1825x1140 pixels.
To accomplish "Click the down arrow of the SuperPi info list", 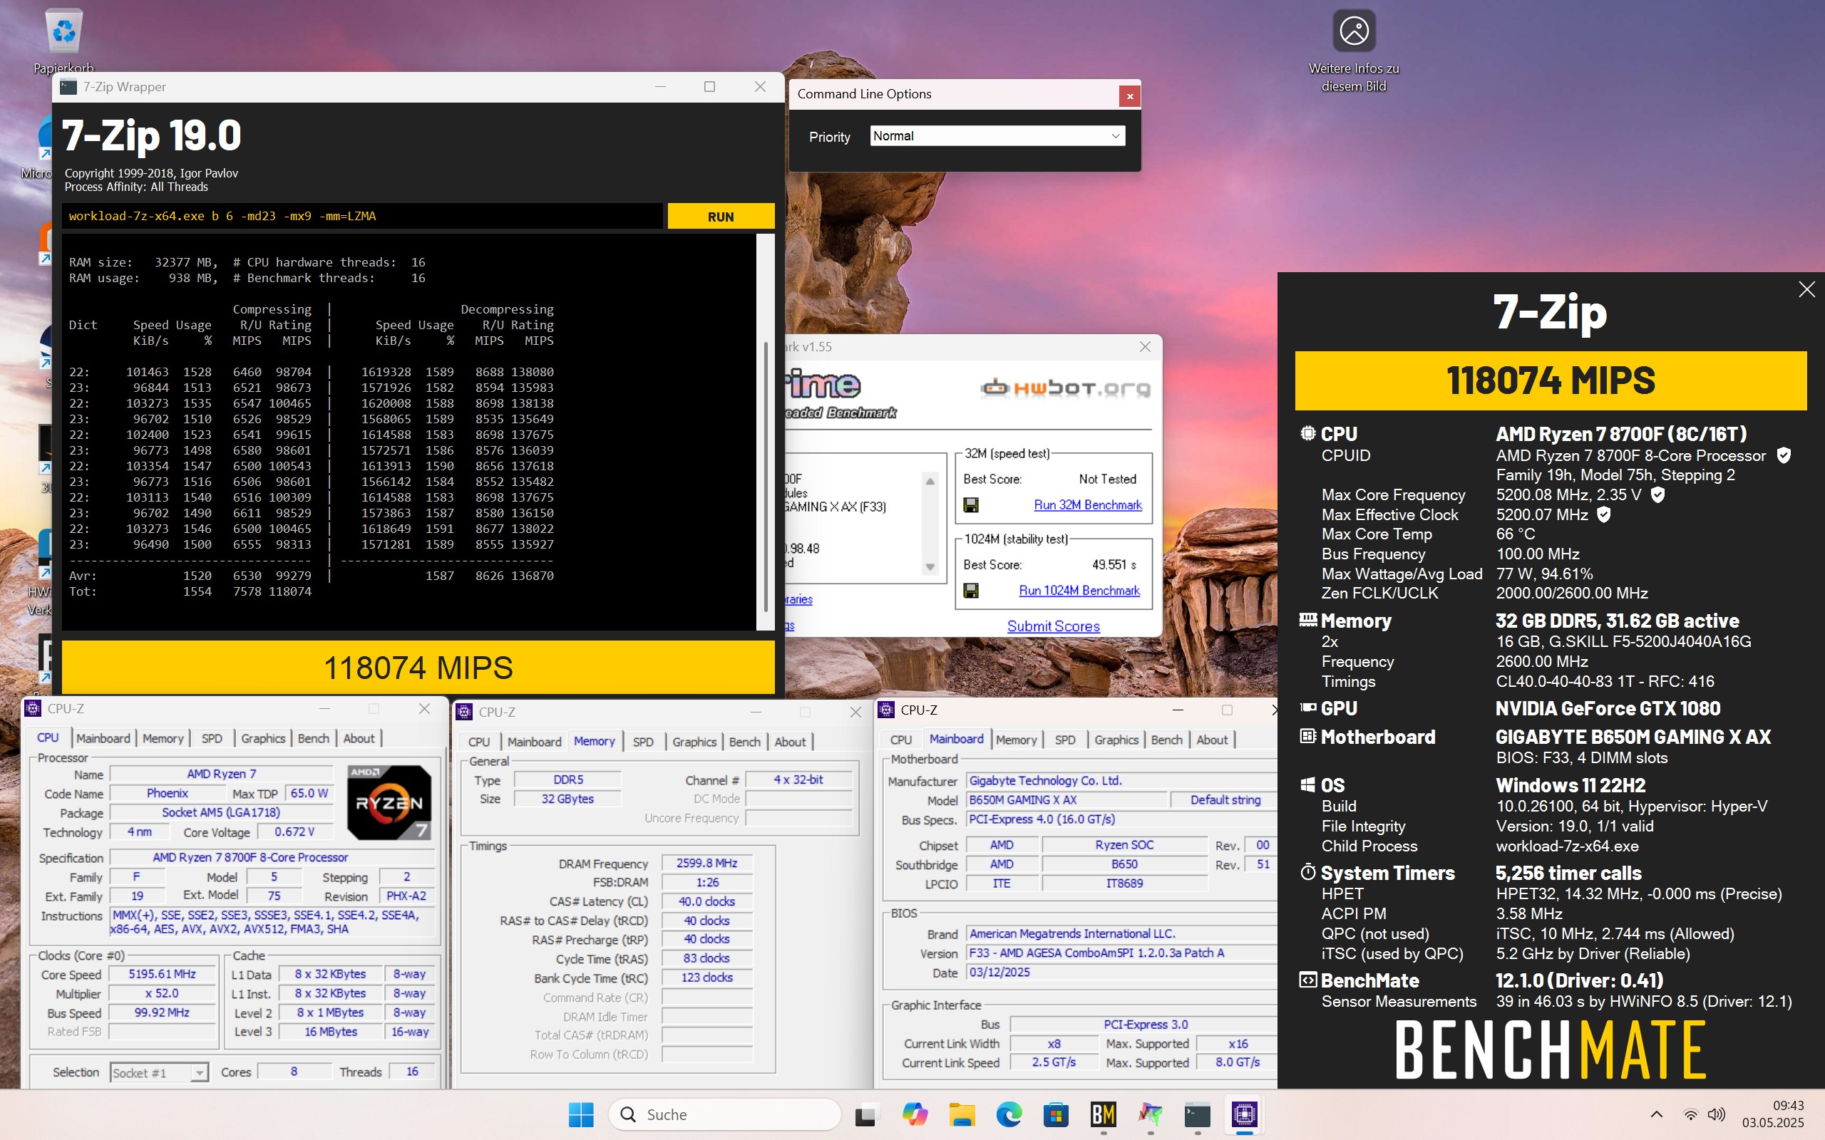I will click(930, 567).
